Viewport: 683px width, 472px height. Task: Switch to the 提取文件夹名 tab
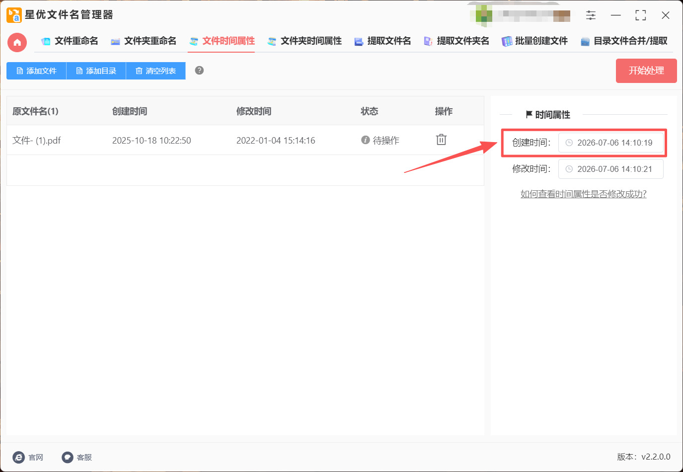click(x=456, y=41)
